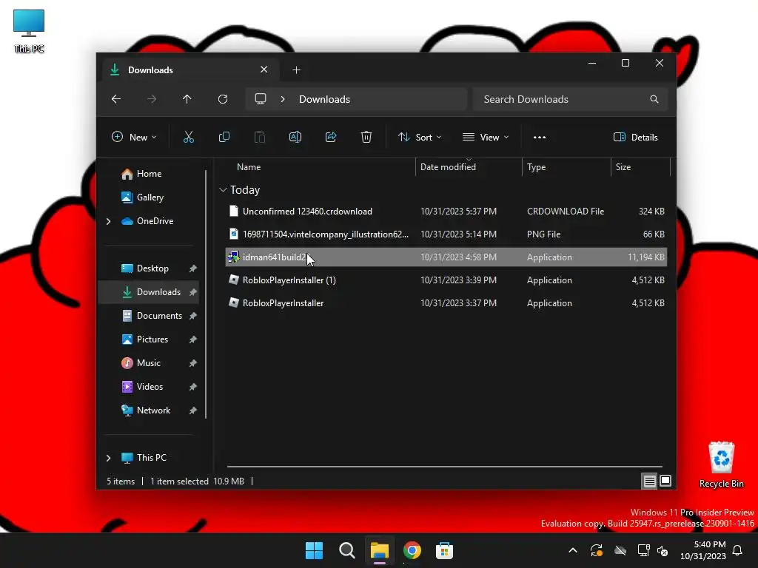The width and height of the screenshot is (758, 568).
Task: Open Music in navigation pane
Action: [x=148, y=362]
